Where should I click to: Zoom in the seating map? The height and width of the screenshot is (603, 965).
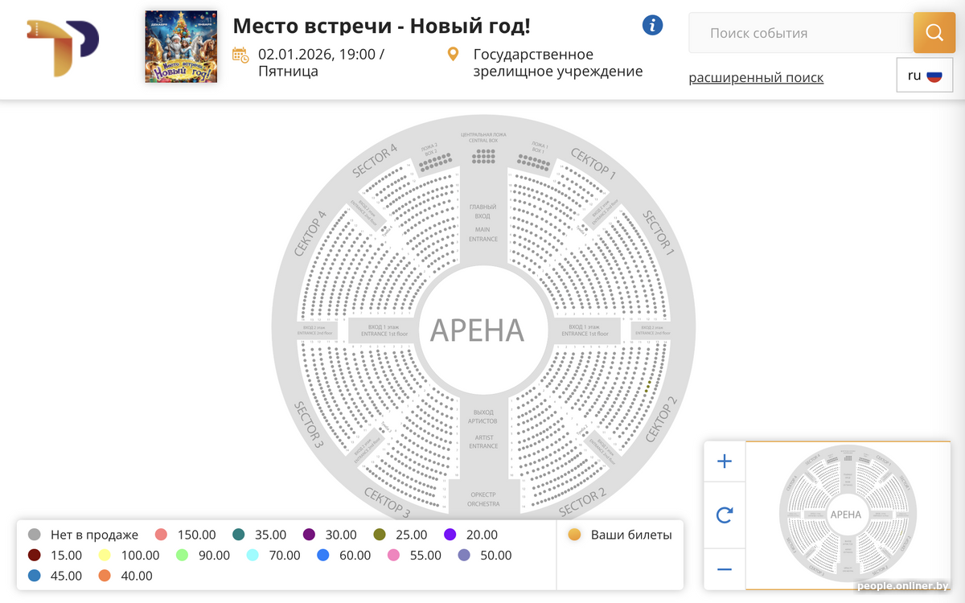[x=725, y=461]
